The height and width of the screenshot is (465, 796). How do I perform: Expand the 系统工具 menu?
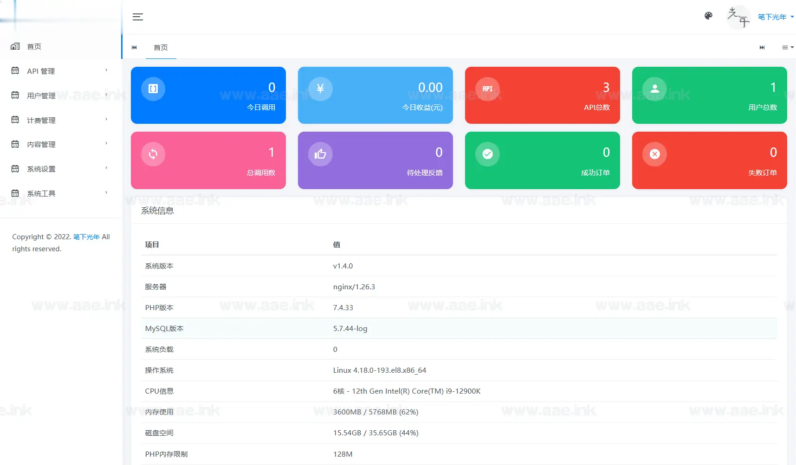61,193
